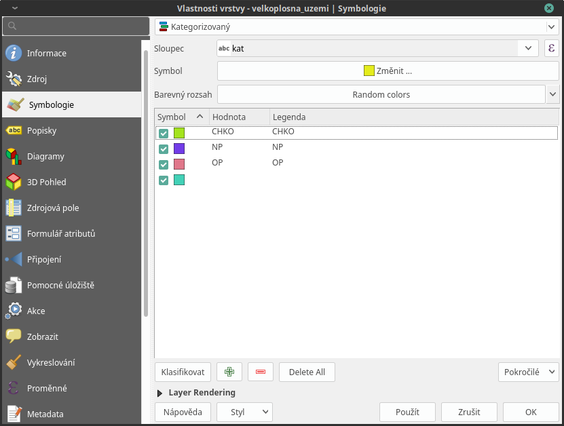Screen dimensions: 564x426
Task: Uncheck the OP category checkbox
Action: tap(164, 165)
